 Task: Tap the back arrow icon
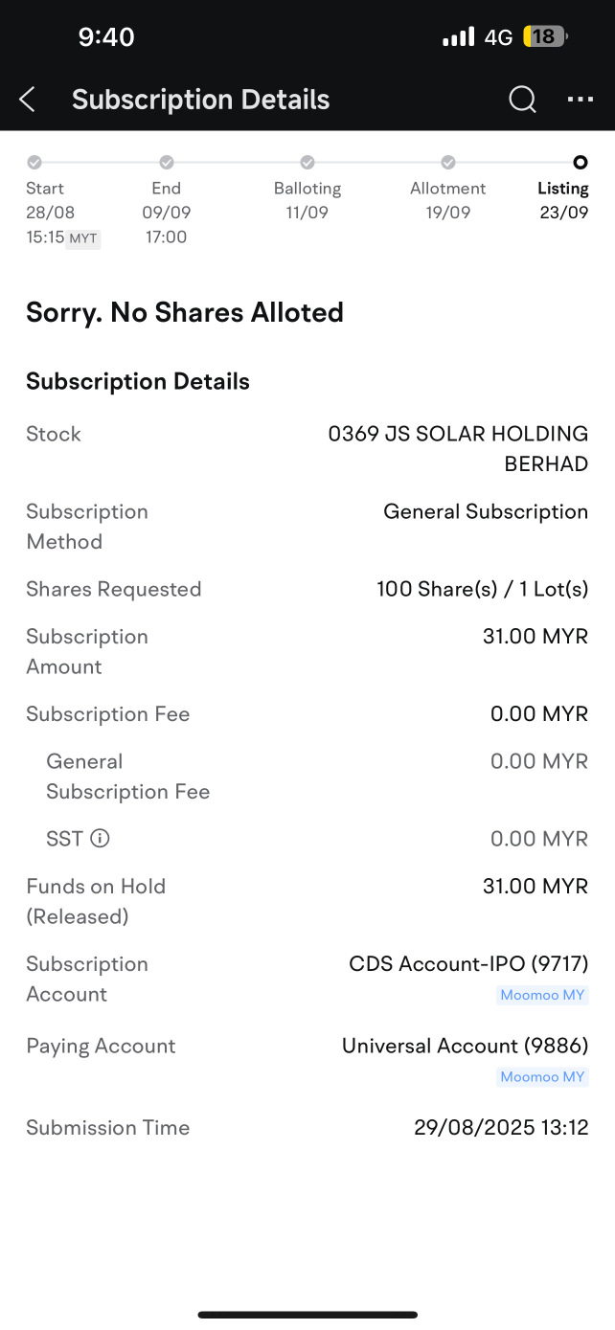pyautogui.click(x=28, y=100)
